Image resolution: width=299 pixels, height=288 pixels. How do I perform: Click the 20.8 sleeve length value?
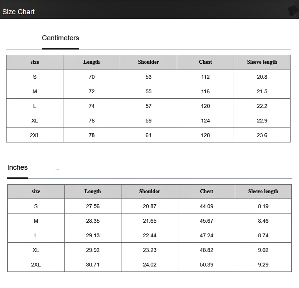262,77
